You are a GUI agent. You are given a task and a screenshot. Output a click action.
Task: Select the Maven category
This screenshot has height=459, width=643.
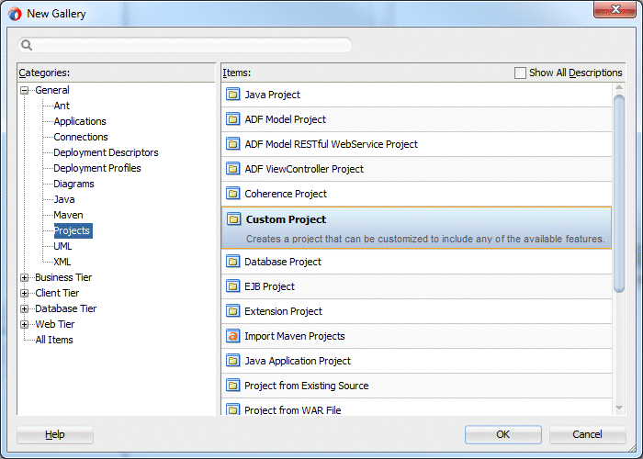(x=68, y=215)
